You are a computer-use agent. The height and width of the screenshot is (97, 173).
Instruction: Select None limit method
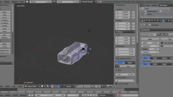[145, 58]
